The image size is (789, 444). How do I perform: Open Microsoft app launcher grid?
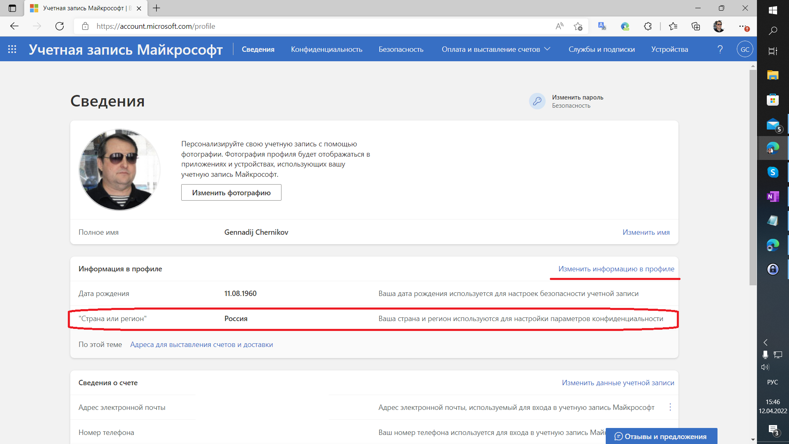coord(12,49)
